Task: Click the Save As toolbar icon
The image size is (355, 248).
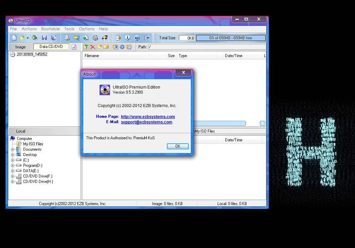Action: coord(54,38)
